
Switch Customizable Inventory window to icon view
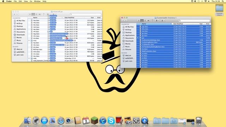pyautogui.click(x=139, y=20)
